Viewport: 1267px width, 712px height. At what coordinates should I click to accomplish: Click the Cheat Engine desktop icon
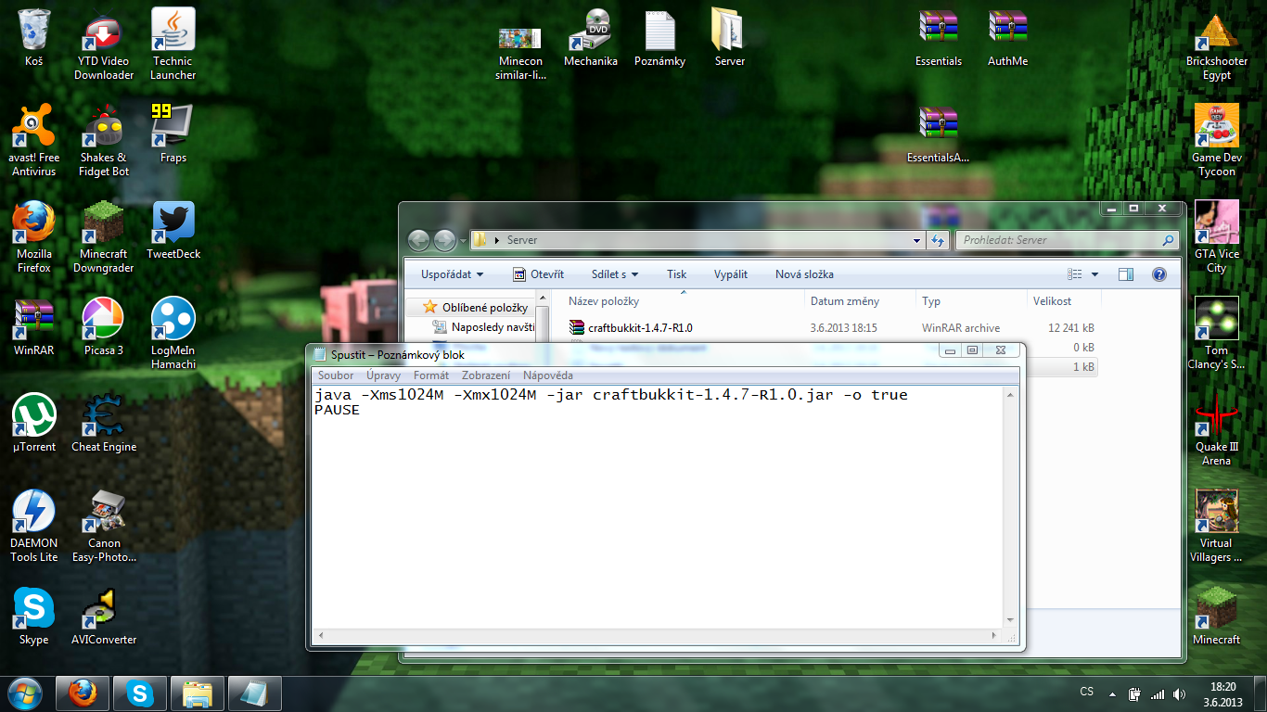point(104,417)
